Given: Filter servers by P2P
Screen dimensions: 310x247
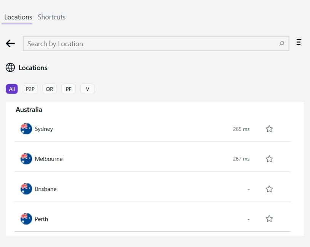Looking at the screenshot, I should point(30,89).
